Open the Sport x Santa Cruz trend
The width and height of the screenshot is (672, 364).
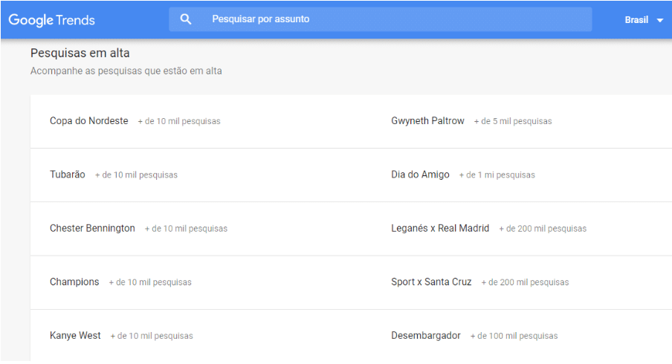point(431,282)
